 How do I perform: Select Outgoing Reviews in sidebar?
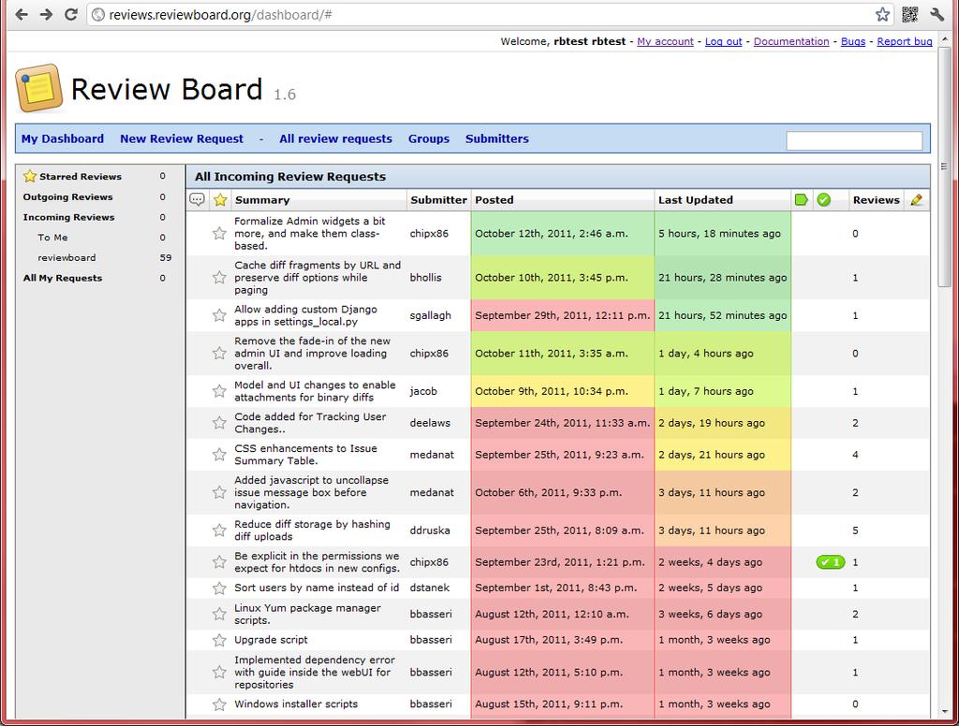click(67, 196)
